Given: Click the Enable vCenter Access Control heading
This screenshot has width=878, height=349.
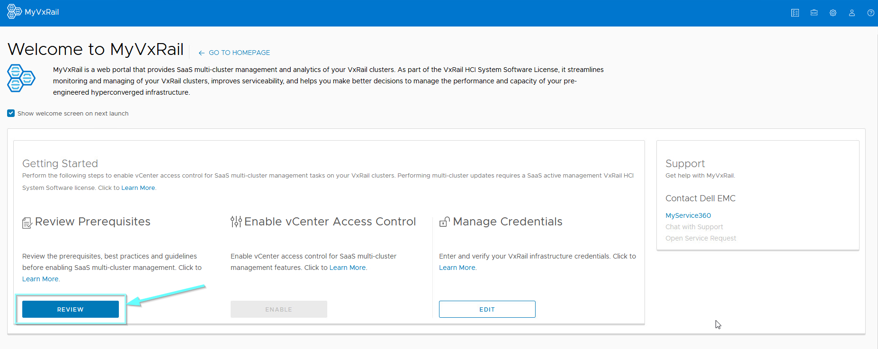Looking at the screenshot, I should click(x=330, y=222).
